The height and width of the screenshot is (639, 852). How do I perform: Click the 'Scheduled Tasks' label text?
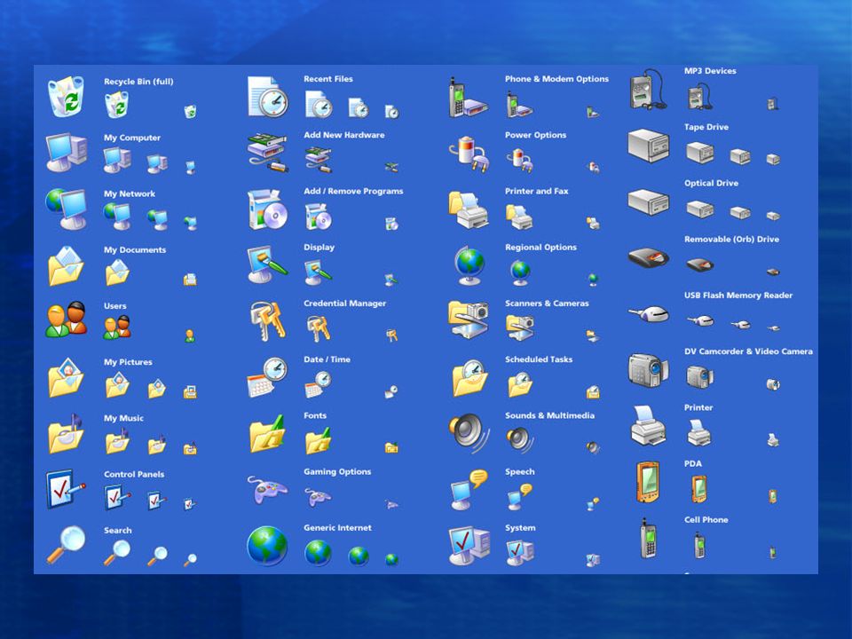pos(539,359)
